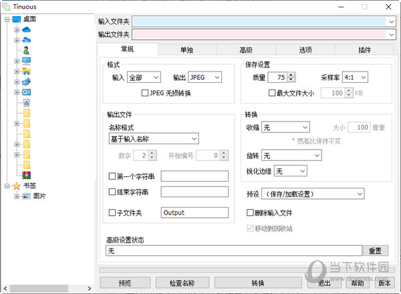
Task: Open the 旋转 dropdown
Action: [x=291, y=156]
